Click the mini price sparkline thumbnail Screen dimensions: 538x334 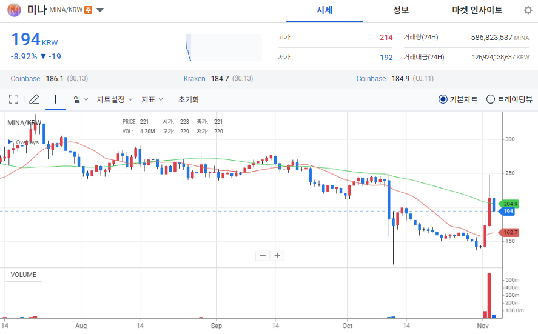click(223, 47)
